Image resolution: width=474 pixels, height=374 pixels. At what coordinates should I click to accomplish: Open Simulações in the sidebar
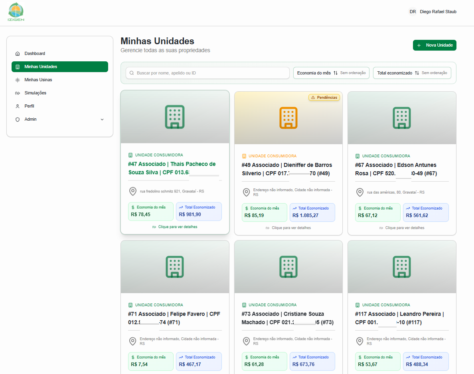[35, 93]
